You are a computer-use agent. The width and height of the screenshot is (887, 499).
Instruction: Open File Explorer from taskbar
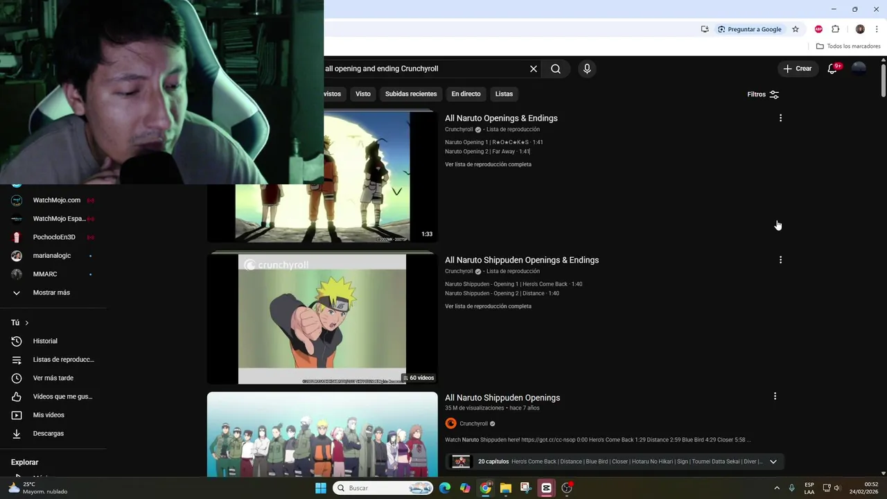[x=506, y=488]
